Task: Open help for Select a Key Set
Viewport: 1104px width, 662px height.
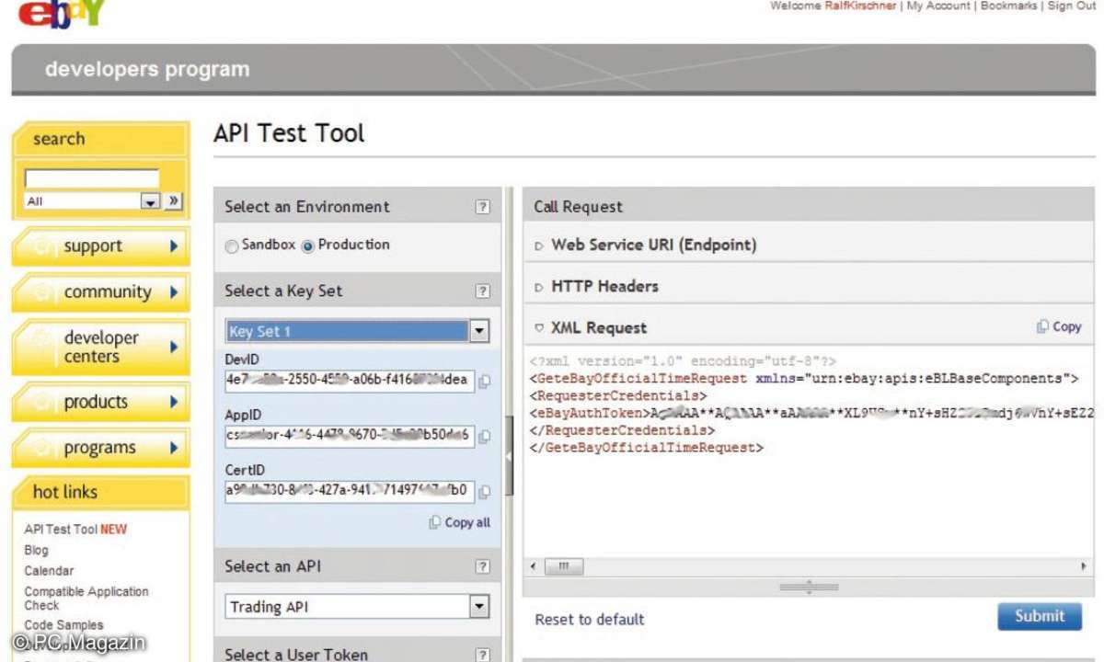Action: tap(482, 291)
